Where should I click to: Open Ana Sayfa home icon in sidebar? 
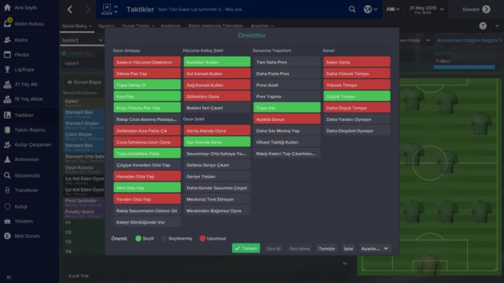click(x=7, y=7)
